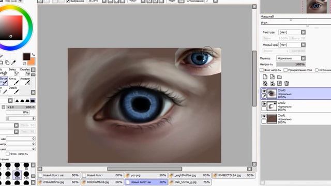Switch to Новый Холст.sai 50% tab
This screenshot has width=331, height=186.
(58, 175)
